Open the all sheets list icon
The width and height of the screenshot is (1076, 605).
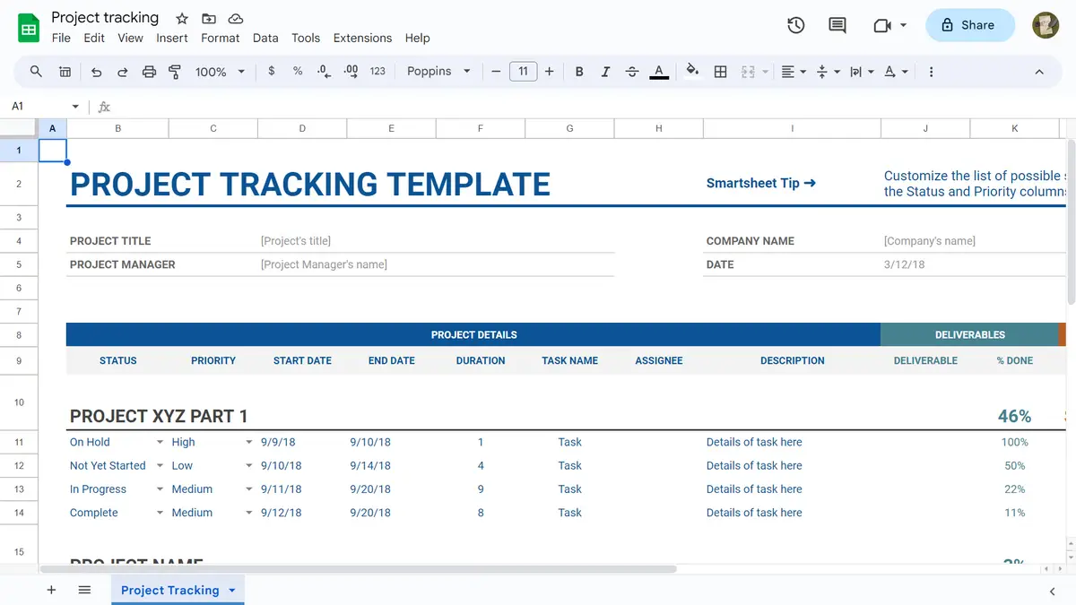tap(84, 590)
